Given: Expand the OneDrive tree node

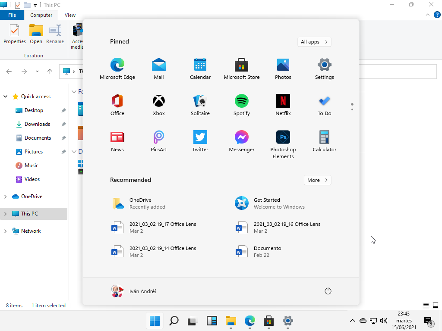Looking at the screenshot, I should (x=5, y=197).
